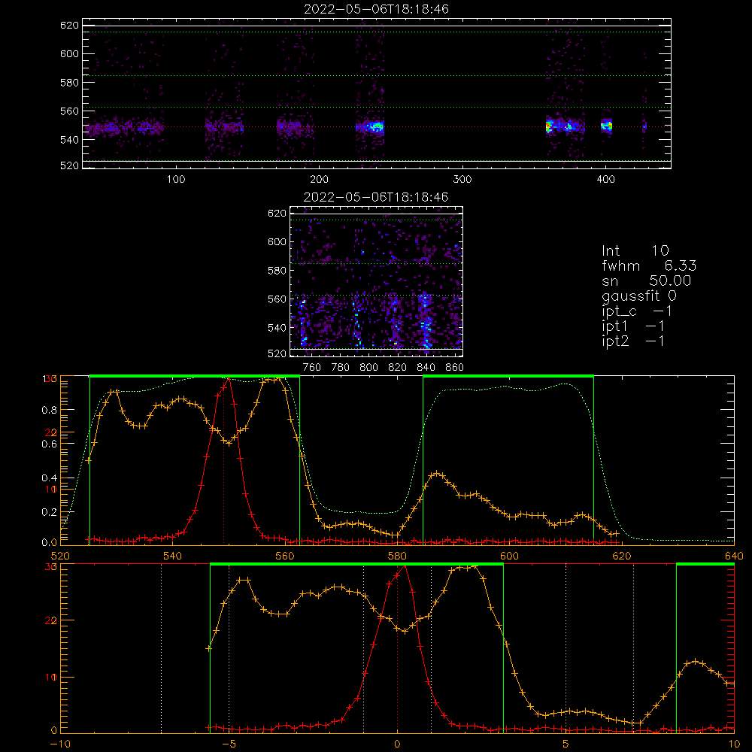
Task: Click the timestamp title above the middle spectrogram
Action: click(377, 197)
